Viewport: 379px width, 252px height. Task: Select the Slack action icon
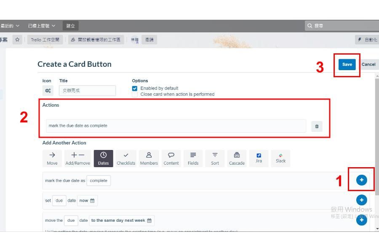pos(280,158)
